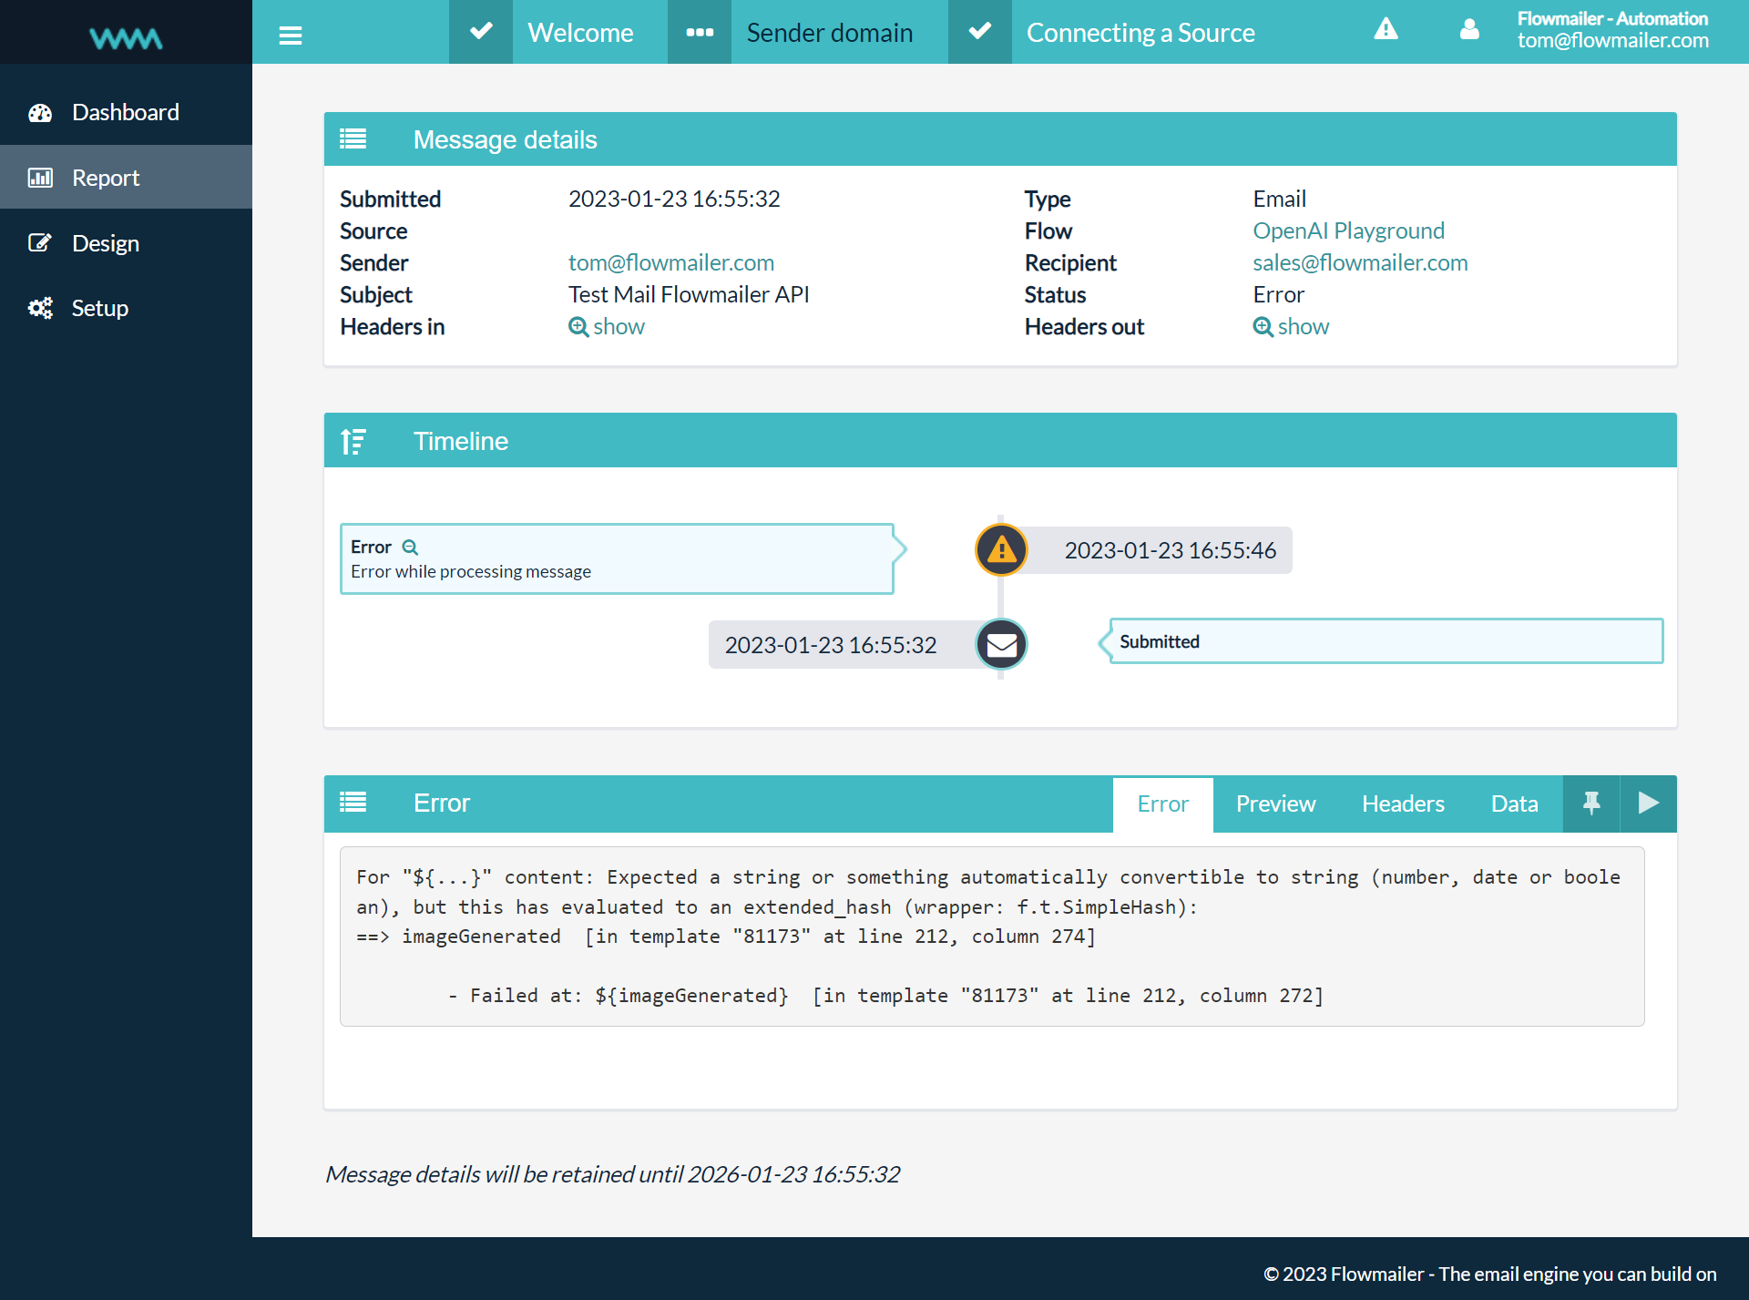Click the message retention notice text
The width and height of the screenshot is (1749, 1300).
pyautogui.click(x=613, y=1174)
